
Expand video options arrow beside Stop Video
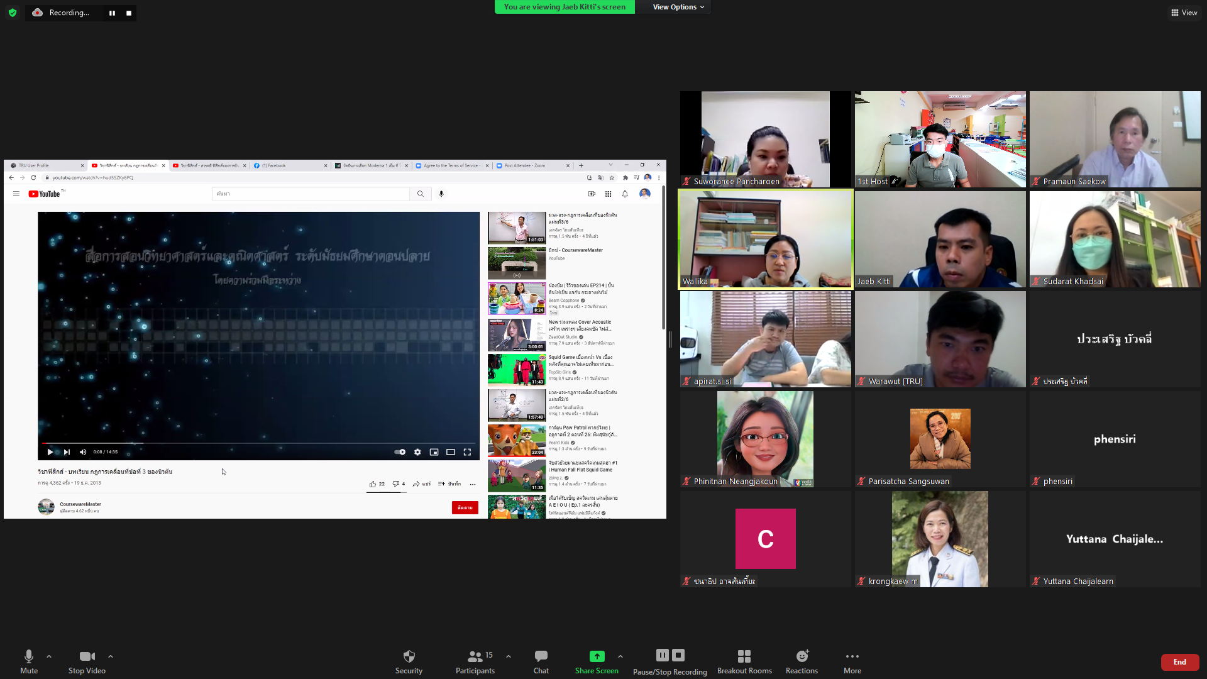tap(111, 656)
